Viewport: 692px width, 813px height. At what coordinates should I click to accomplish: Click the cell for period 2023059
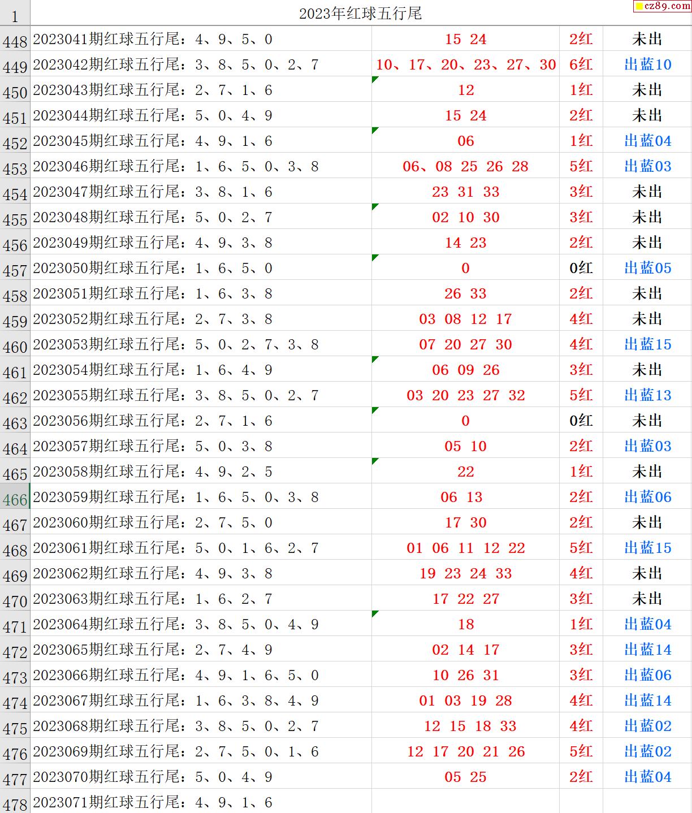pos(201,497)
